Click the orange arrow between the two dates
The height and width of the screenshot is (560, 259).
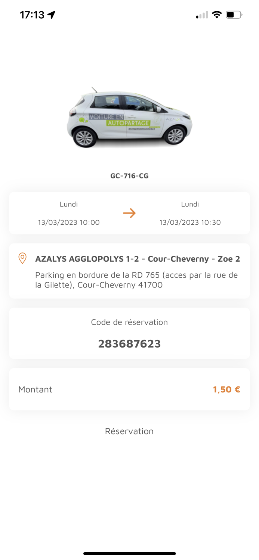pyautogui.click(x=130, y=213)
